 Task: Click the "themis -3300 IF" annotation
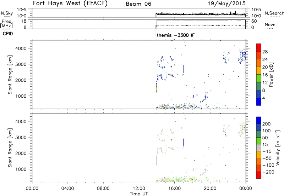click(176, 35)
